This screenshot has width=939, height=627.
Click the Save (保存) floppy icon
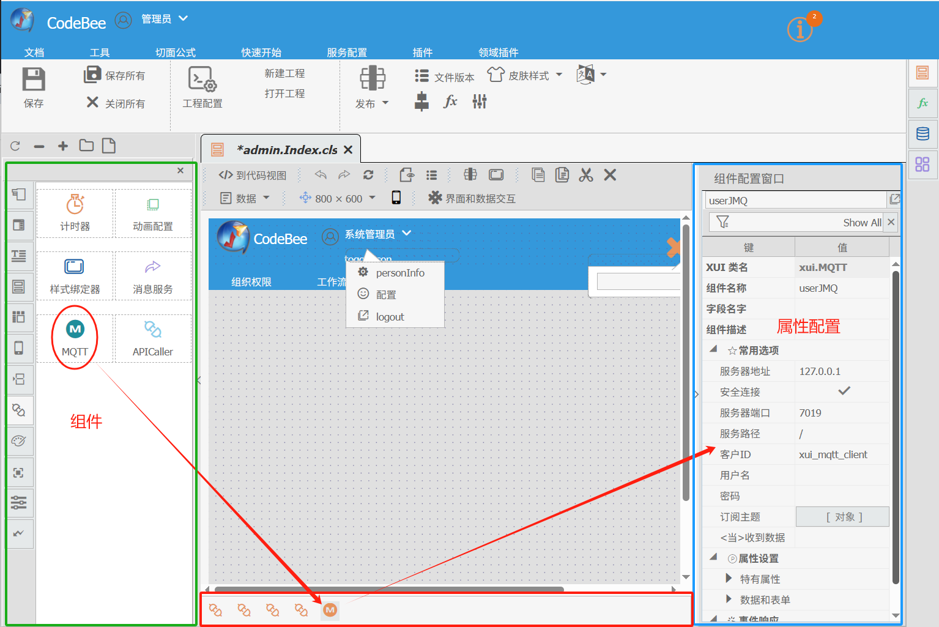[x=34, y=80]
